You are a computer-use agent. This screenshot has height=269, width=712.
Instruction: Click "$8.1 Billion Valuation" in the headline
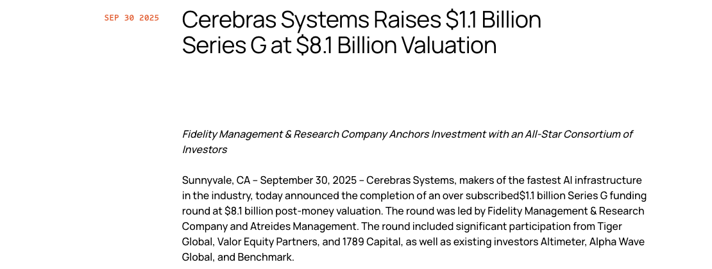pos(396,45)
